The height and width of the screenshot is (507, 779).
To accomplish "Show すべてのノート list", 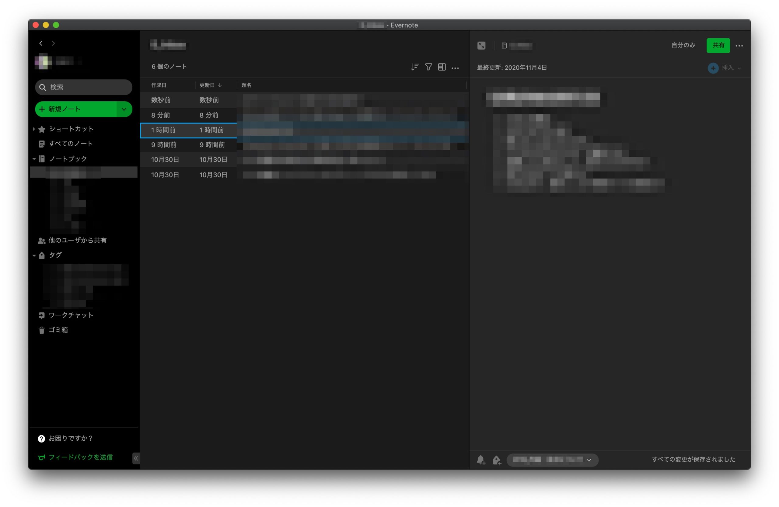I will click(71, 144).
